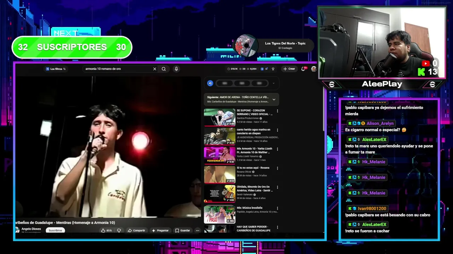Click the 318.1K stats counter in top bar
Image resolution: width=453 pixels, height=254 pixels.
click(233, 69)
